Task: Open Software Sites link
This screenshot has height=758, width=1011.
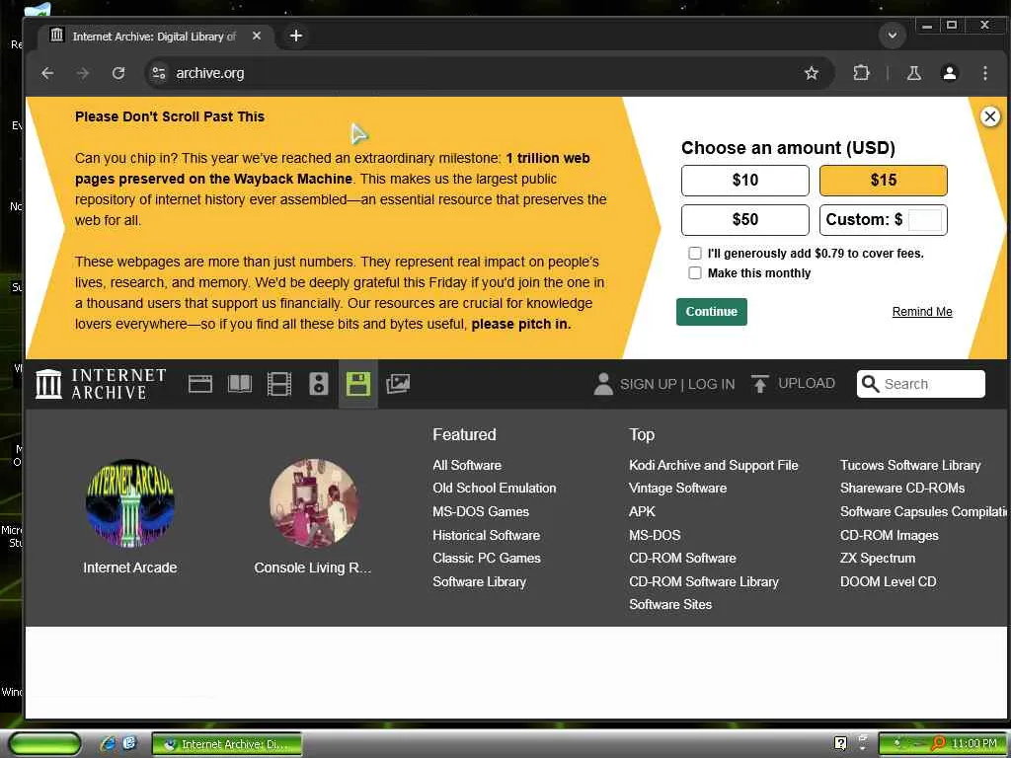Action: [x=670, y=605]
